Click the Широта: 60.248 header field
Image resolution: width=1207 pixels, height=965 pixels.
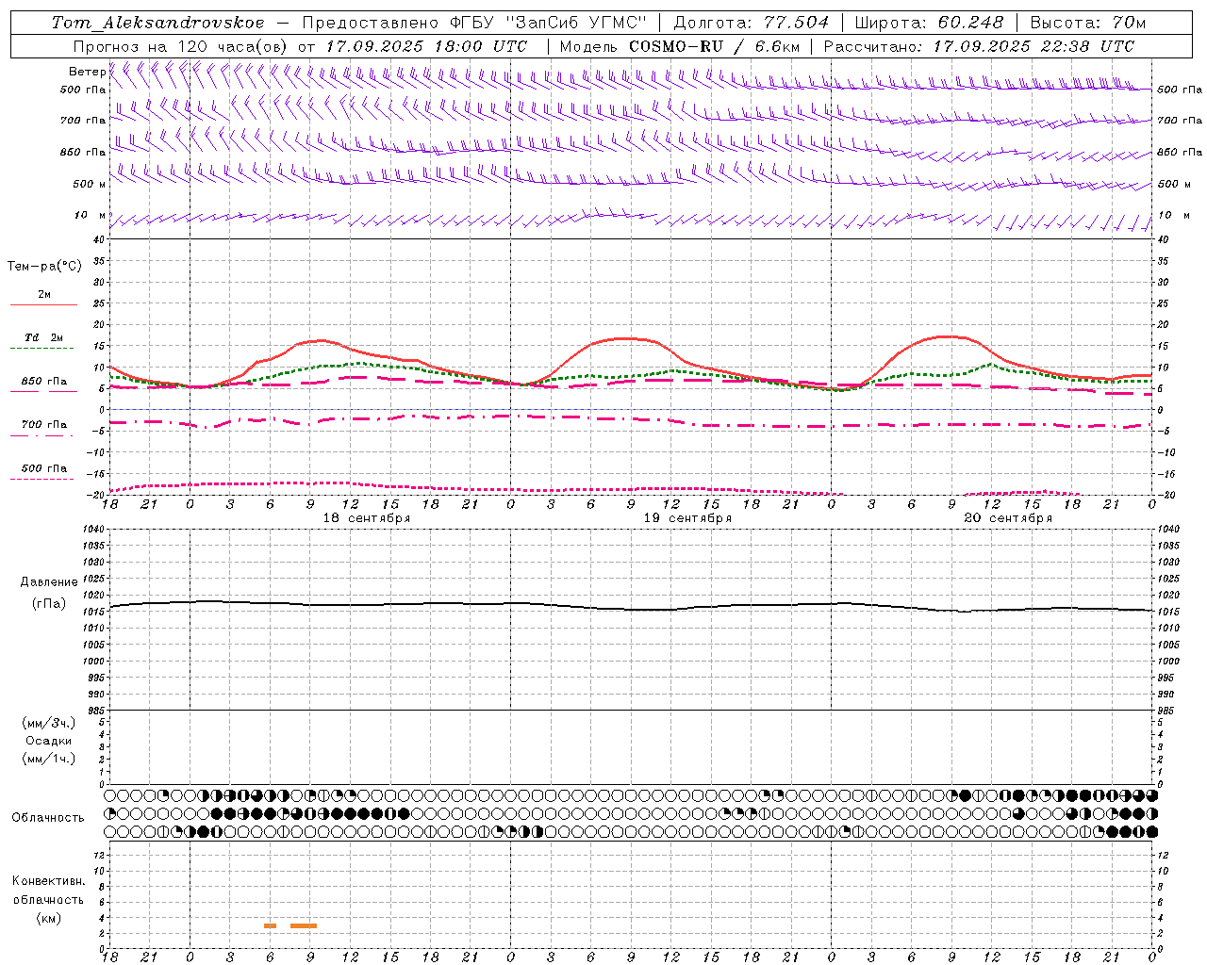coord(929,23)
